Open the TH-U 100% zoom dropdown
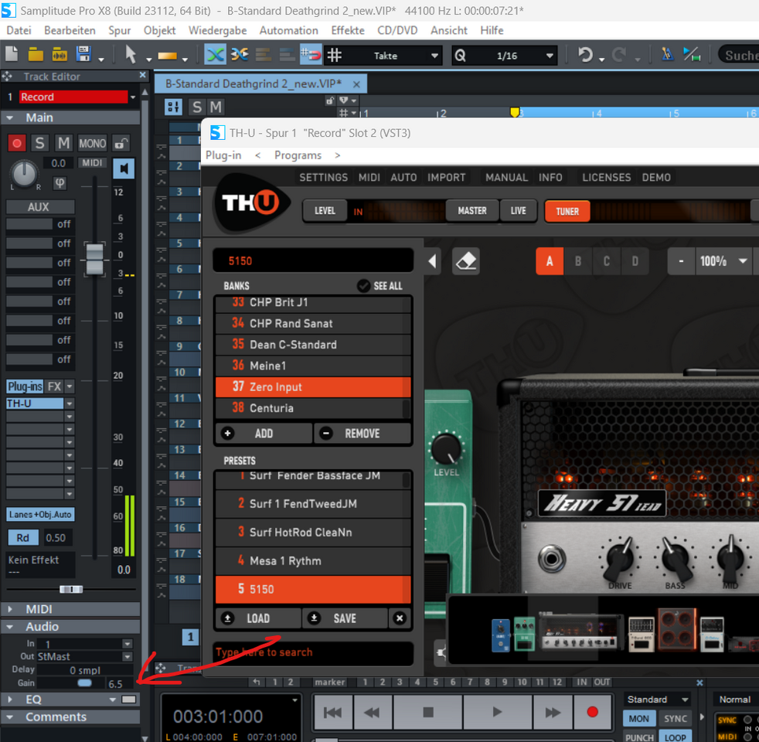The width and height of the screenshot is (759, 742). coord(743,261)
